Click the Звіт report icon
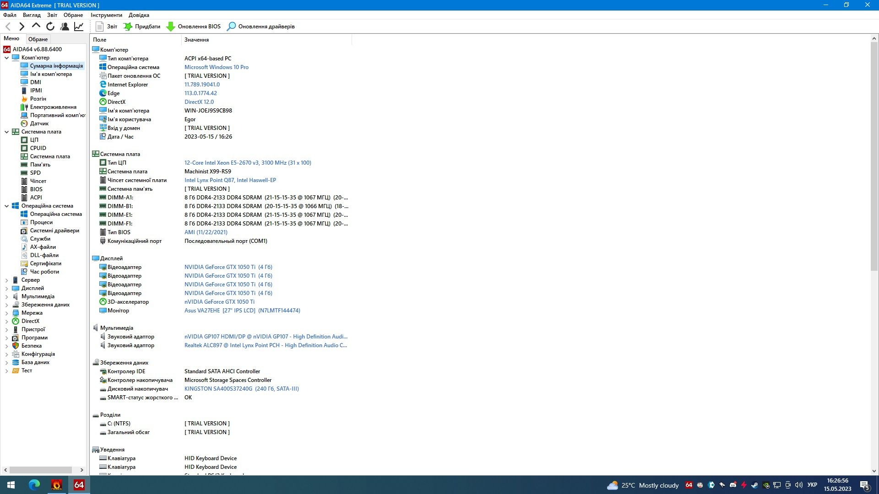 tap(100, 27)
